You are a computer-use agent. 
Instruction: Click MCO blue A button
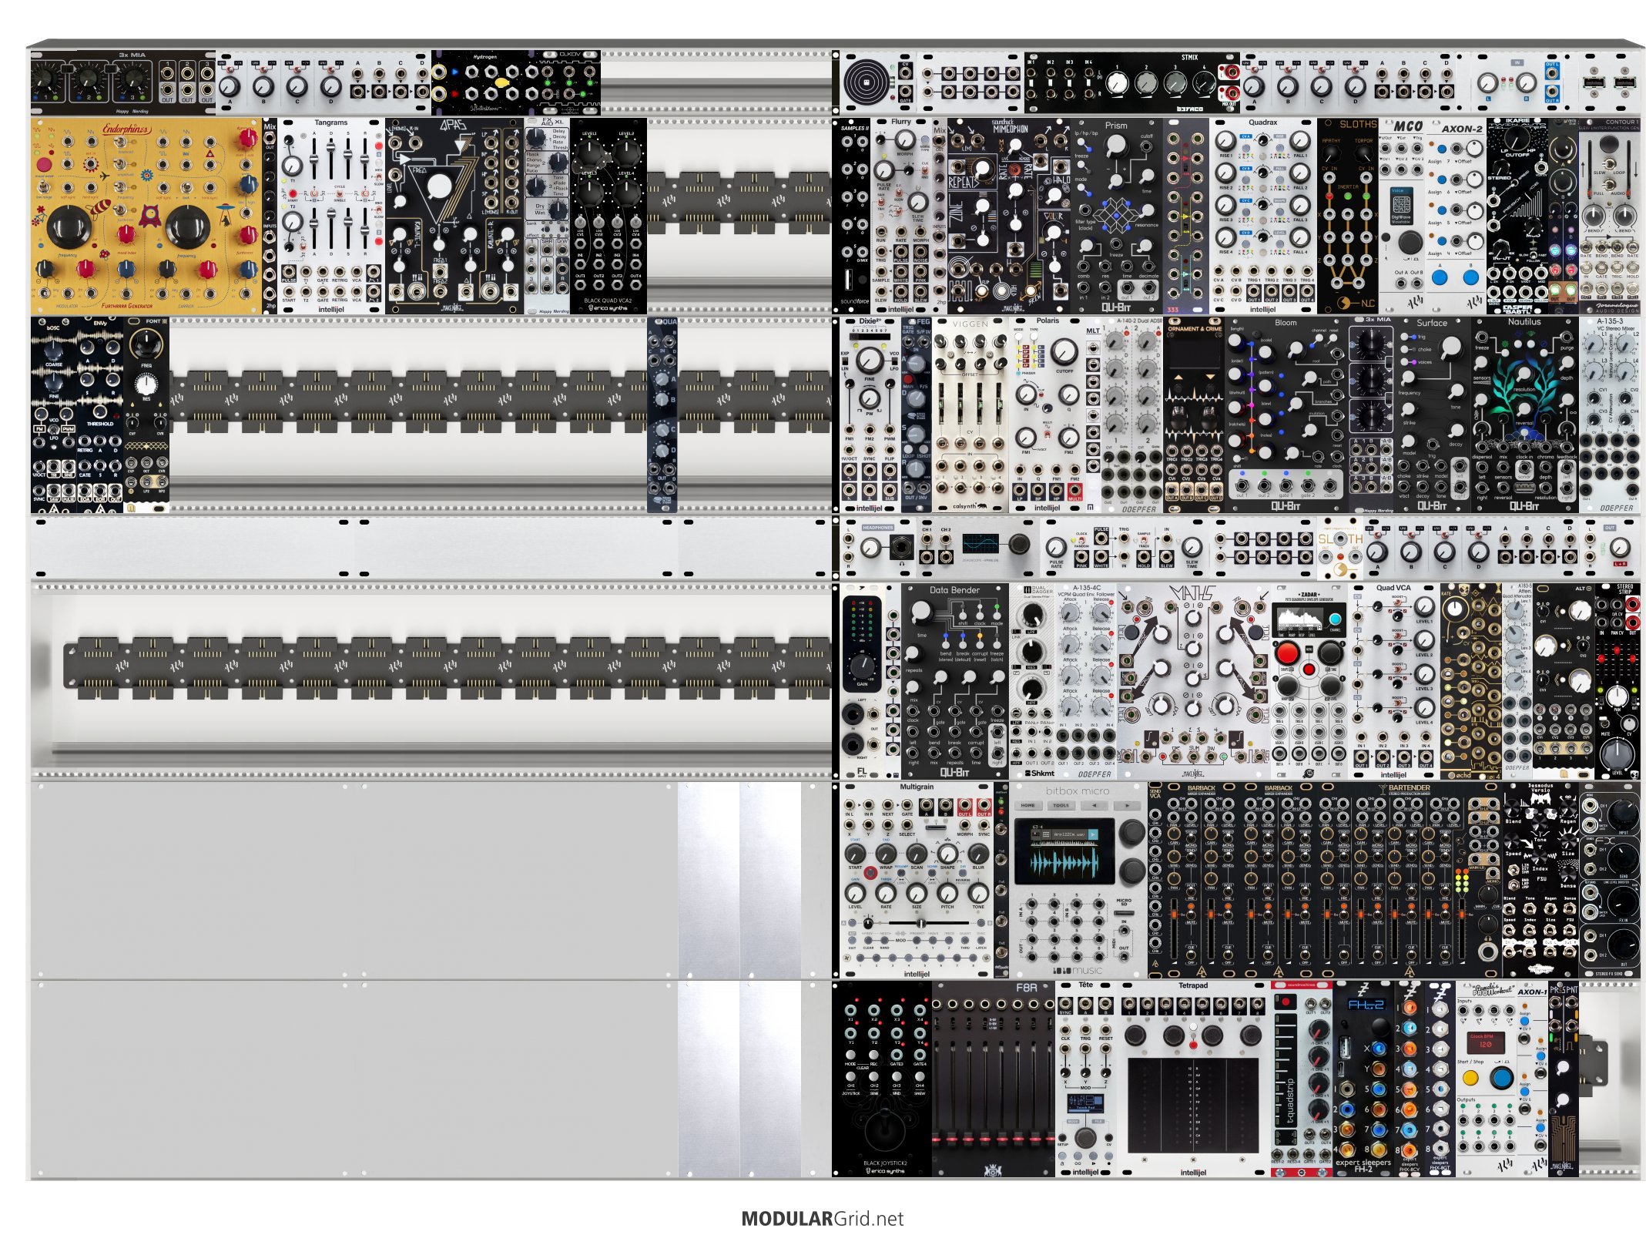pyautogui.click(x=1438, y=277)
